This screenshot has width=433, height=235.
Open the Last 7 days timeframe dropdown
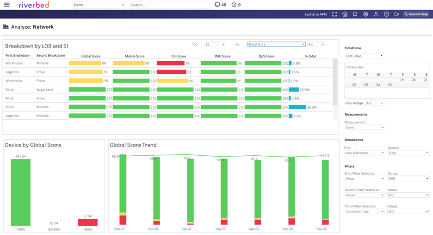pos(365,56)
